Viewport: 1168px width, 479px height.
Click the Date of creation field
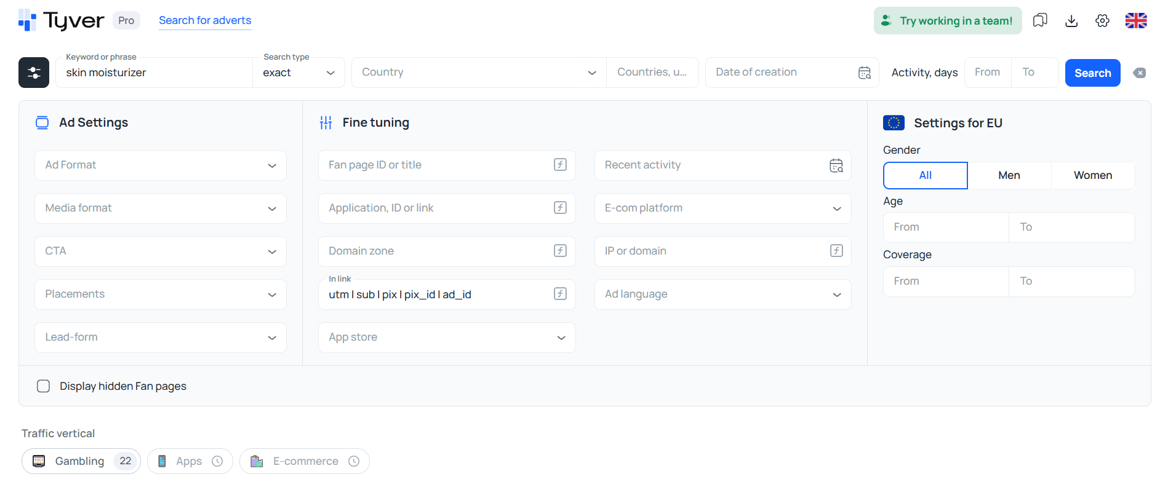[792, 73]
